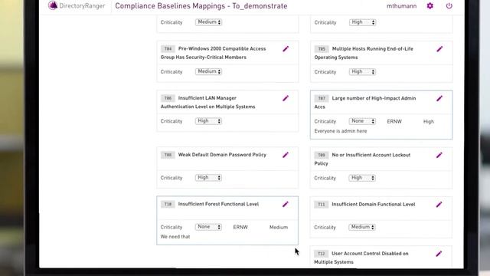Click the T07 finding ID badge
Viewport: 490px width, 276px height.
click(322, 99)
